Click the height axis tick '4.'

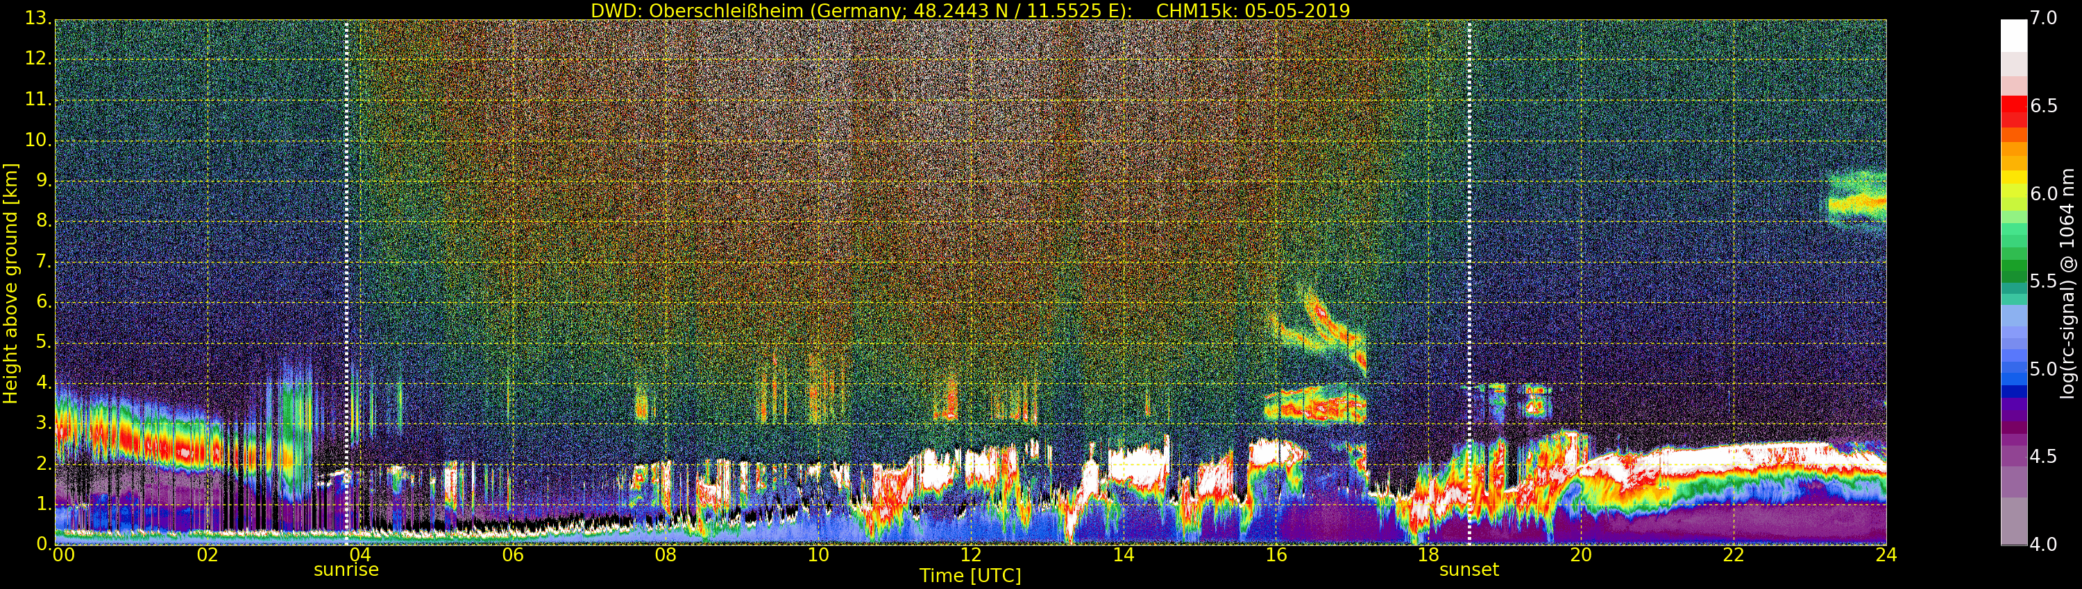point(44,383)
